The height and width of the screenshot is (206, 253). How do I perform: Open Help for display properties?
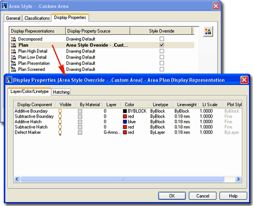pyautogui.click(x=233, y=196)
